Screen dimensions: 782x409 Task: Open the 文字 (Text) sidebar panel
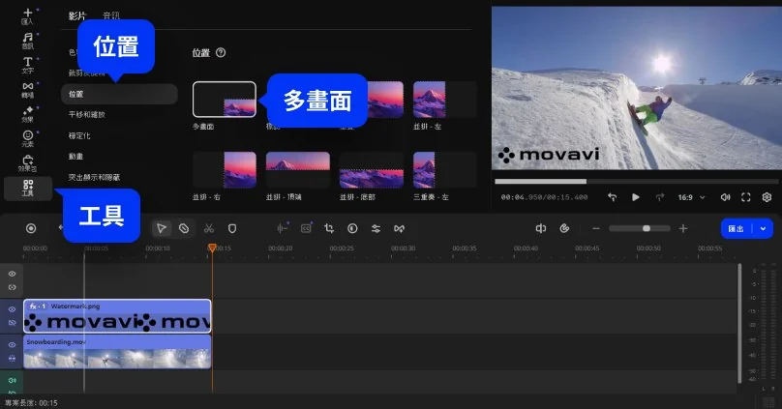[x=28, y=64]
